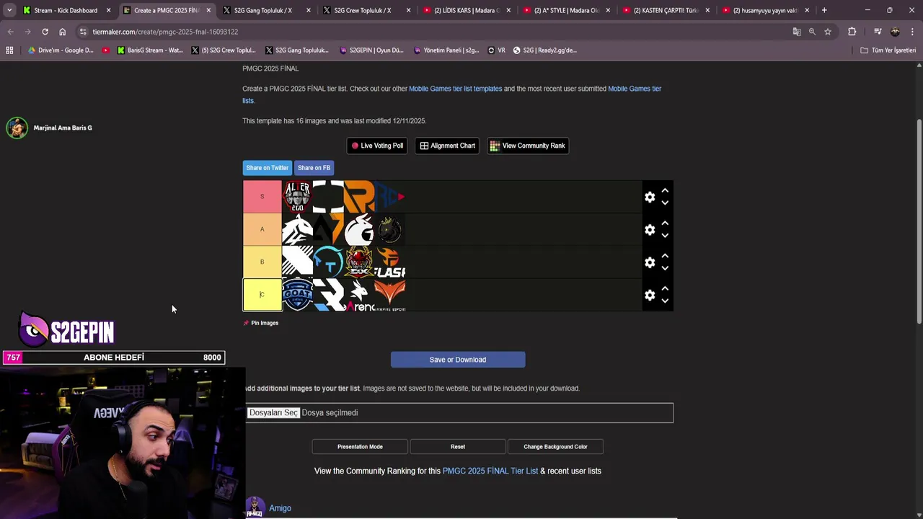Open Yönetim Paneli bookmark
The width and height of the screenshot is (923, 519).
click(446, 50)
